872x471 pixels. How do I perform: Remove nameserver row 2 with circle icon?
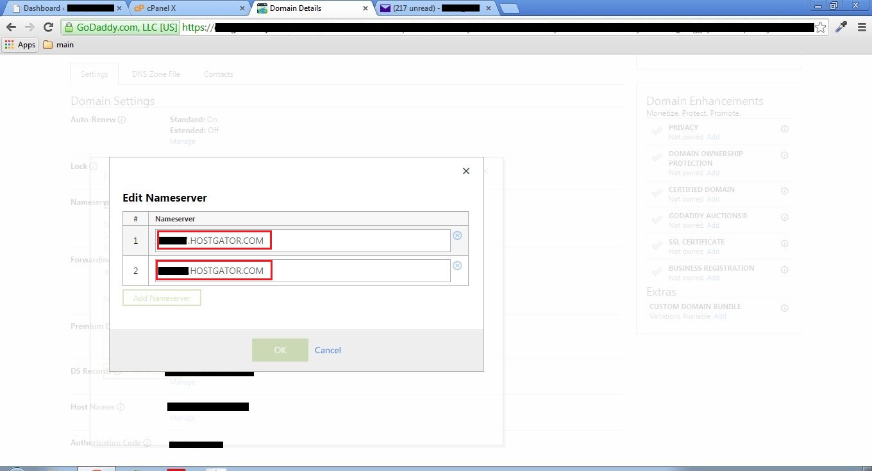[457, 266]
